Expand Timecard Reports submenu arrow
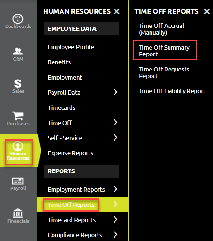Screen dimensions: 213x241 115,219
